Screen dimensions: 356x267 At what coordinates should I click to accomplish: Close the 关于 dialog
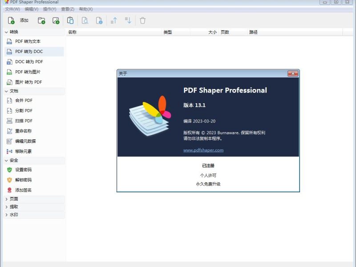[293, 73]
